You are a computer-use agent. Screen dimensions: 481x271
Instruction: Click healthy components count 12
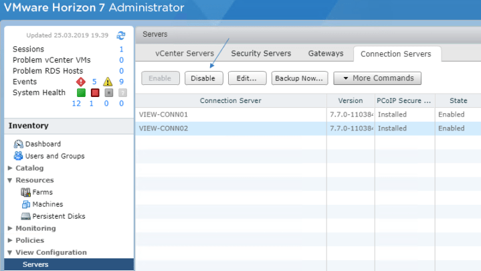coord(76,104)
